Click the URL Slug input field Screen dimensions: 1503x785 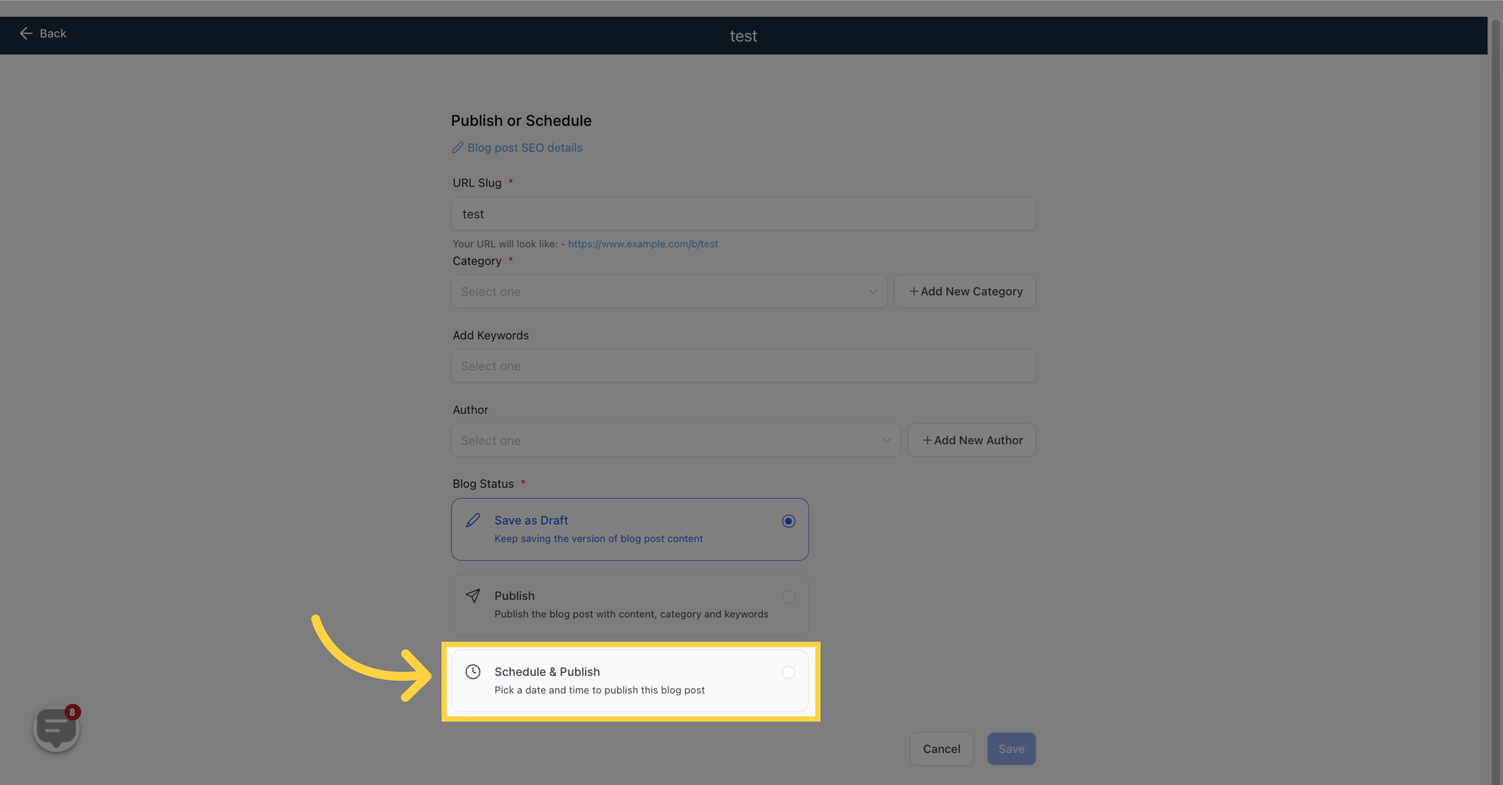coord(742,213)
